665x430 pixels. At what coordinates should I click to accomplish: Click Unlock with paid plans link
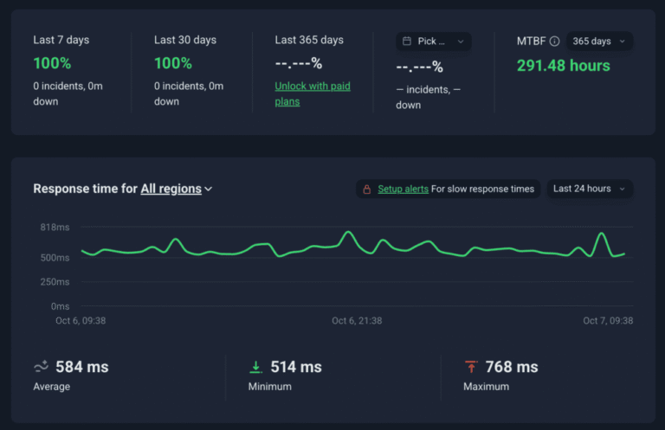[313, 93]
